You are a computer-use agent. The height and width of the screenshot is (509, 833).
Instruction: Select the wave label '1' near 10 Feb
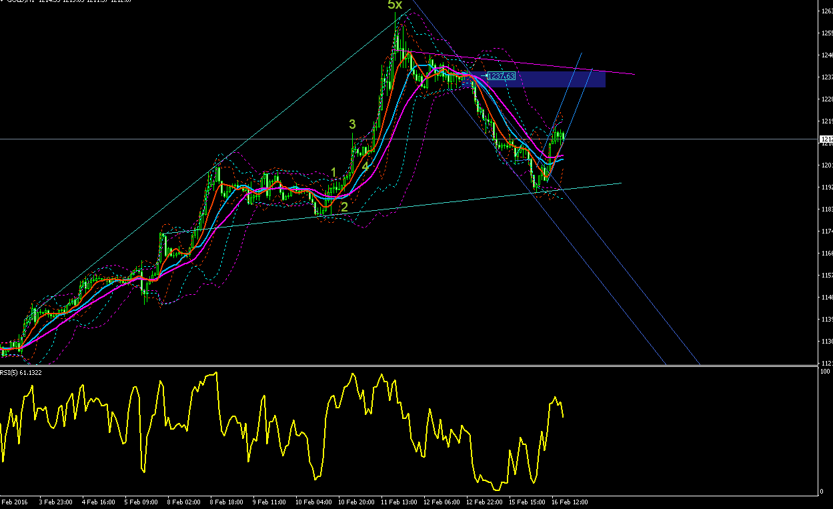coord(334,173)
